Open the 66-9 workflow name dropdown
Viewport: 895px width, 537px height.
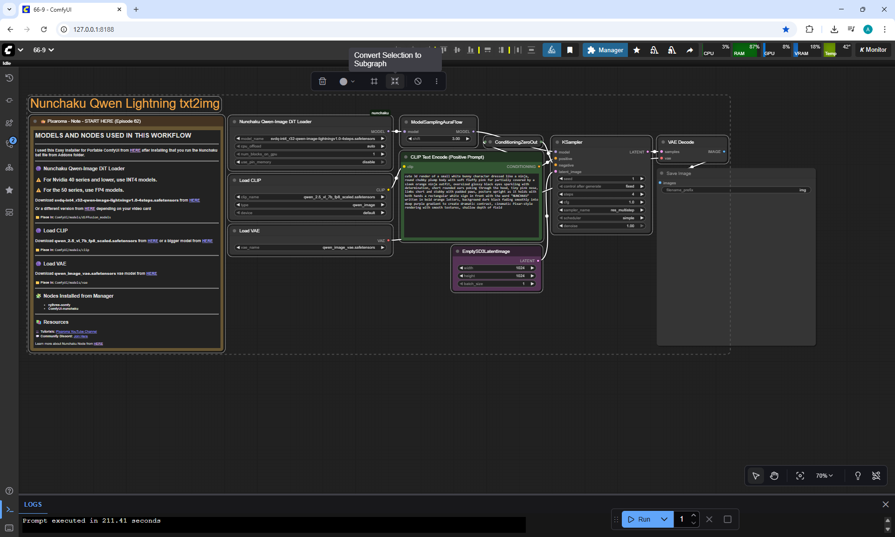point(43,50)
